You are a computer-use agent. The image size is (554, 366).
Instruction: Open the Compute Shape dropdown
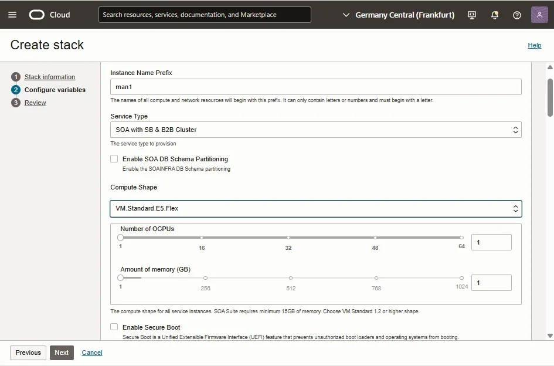pyautogui.click(x=316, y=209)
